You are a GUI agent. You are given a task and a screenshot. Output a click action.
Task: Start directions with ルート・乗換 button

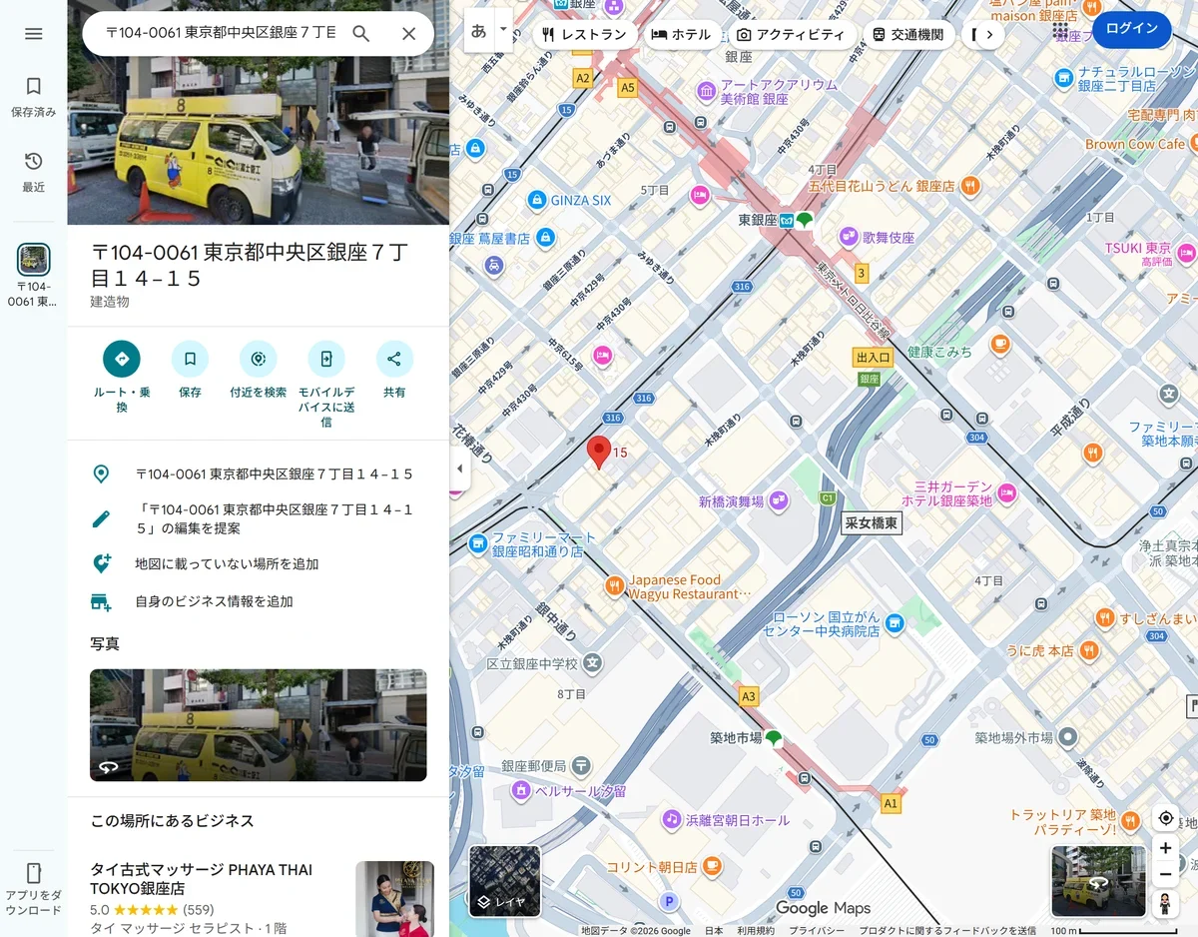pos(122,377)
